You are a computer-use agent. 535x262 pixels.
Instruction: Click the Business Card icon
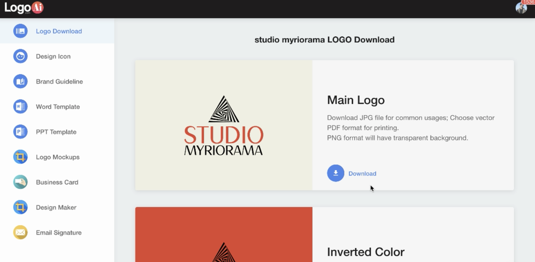(20, 182)
